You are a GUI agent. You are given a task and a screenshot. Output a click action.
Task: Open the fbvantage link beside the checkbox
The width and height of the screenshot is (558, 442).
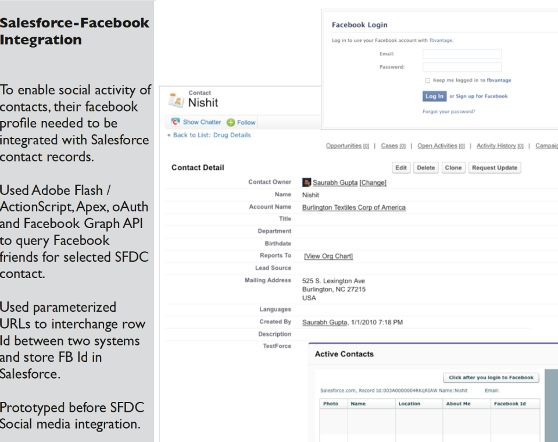tap(499, 80)
